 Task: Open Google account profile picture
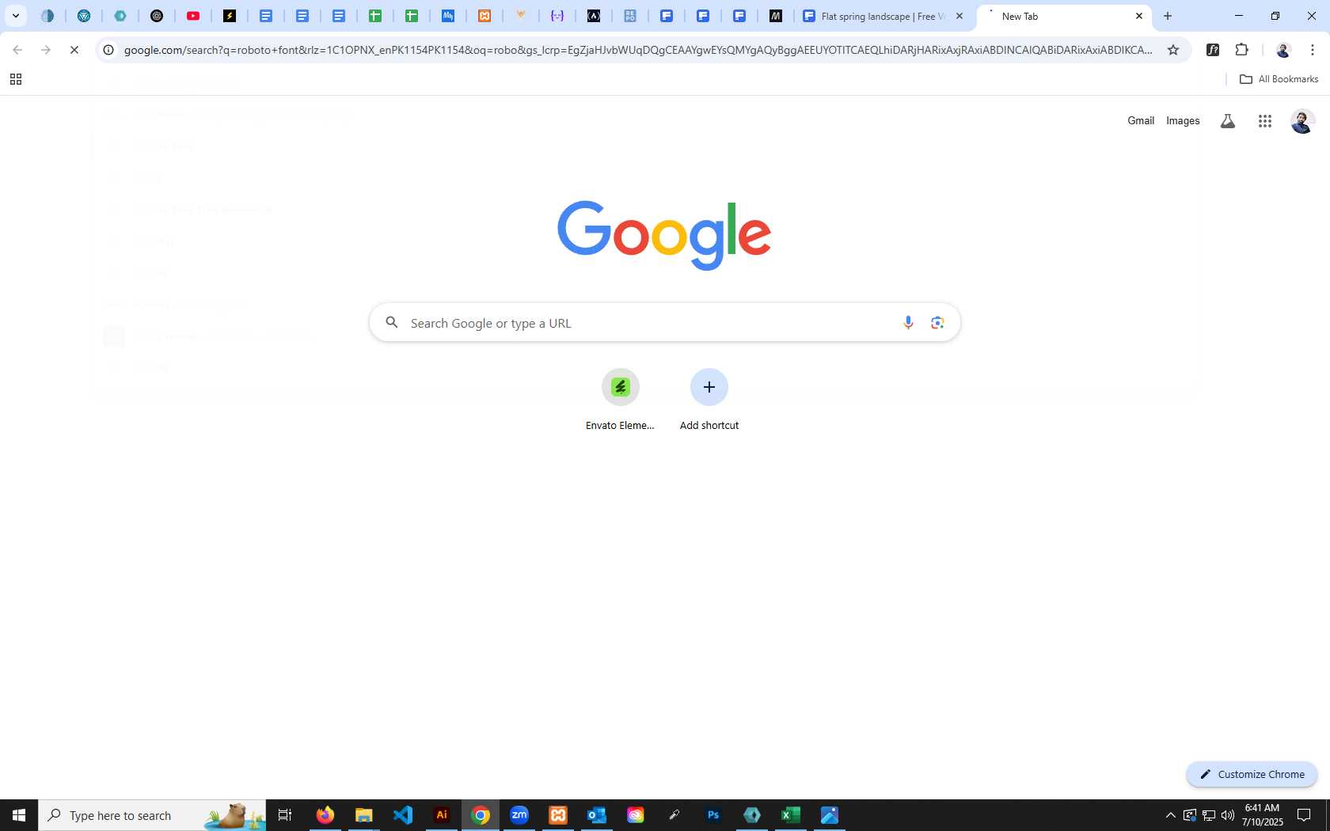click(x=1302, y=121)
